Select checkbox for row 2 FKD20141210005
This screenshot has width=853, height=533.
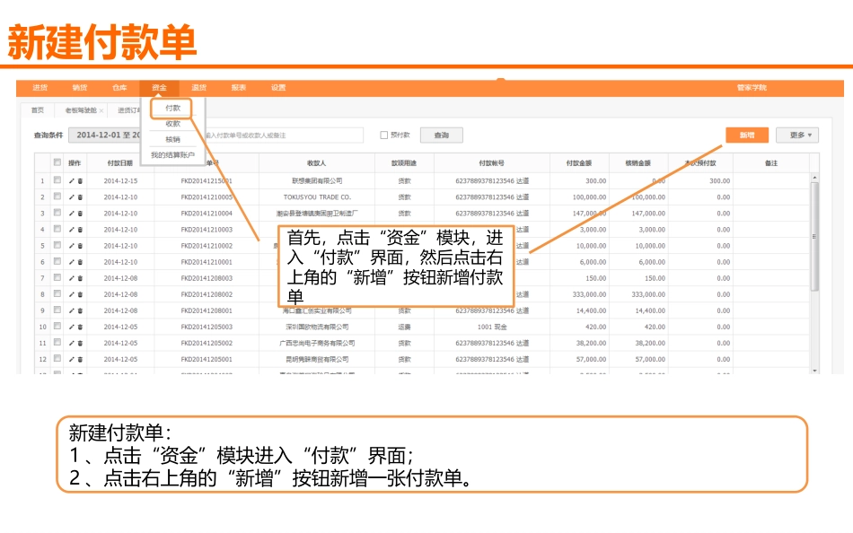click(x=57, y=197)
